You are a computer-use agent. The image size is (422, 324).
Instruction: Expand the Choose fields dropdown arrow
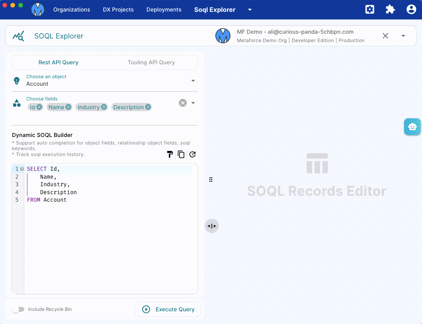point(193,103)
